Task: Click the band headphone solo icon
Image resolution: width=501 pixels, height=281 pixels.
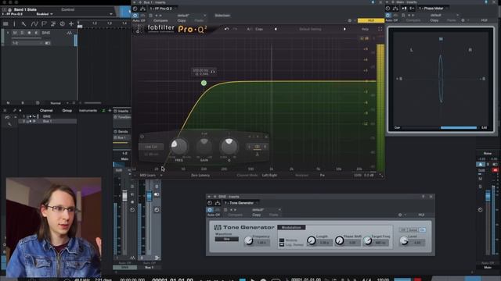Action: pos(213,72)
